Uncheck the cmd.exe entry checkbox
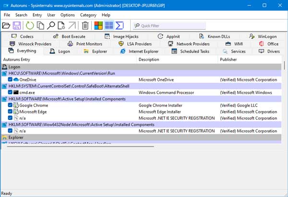The width and height of the screenshot is (288, 197). (x=10, y=92)
